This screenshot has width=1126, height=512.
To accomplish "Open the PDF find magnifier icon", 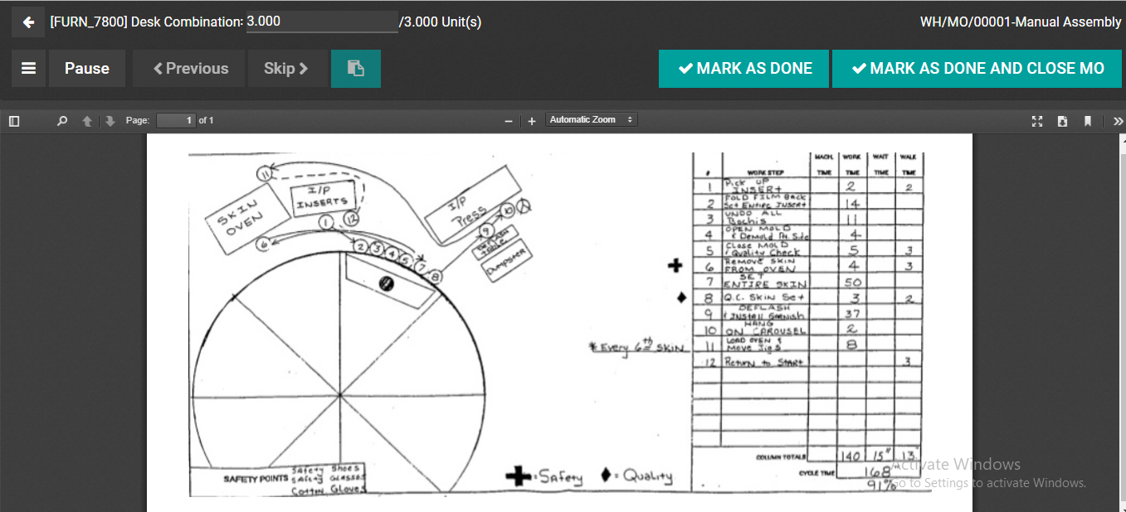I will coord(62,121).
